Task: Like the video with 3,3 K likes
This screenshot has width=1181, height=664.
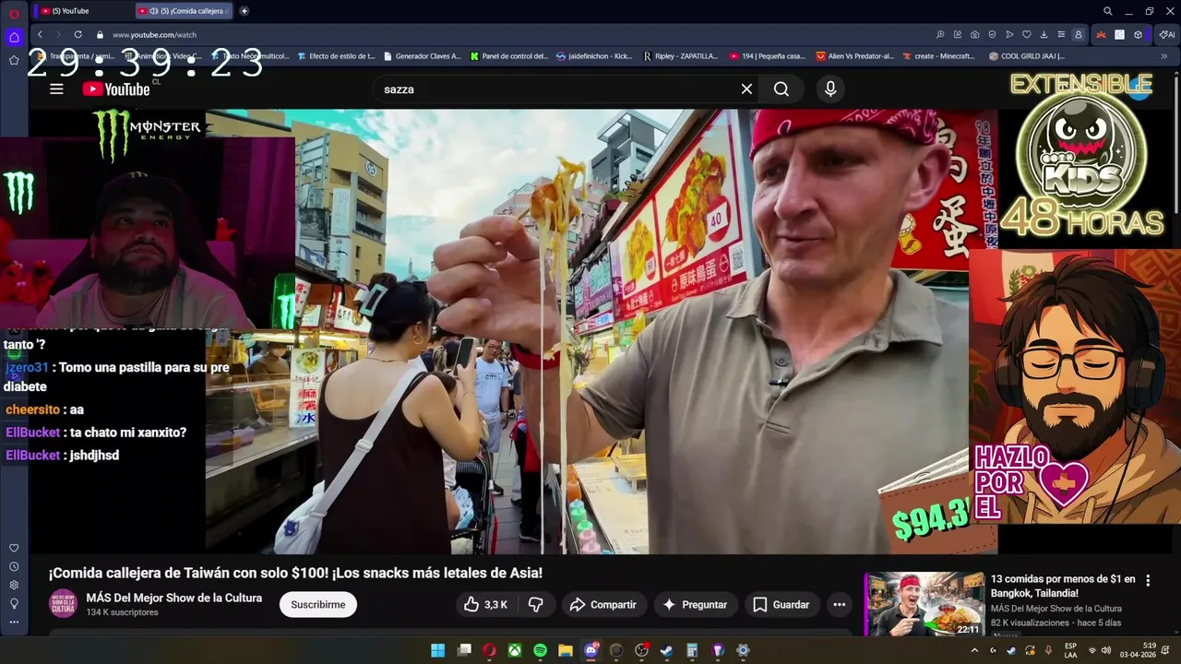Action: pyautogui.click(x=486, y=604)
